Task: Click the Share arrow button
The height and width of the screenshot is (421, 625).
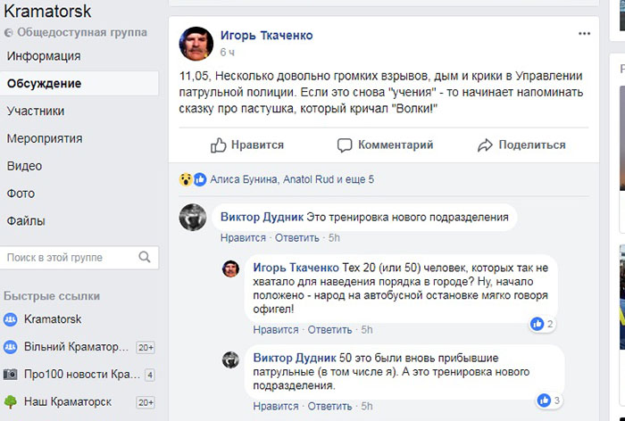Action: [521, 144]
